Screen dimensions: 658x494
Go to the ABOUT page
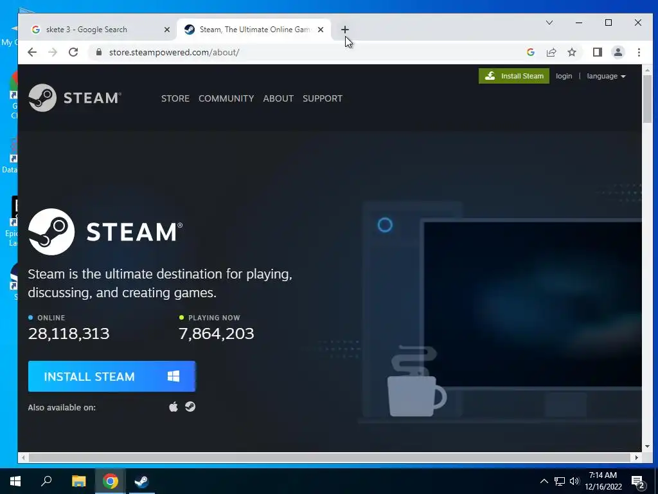[278, 98]
